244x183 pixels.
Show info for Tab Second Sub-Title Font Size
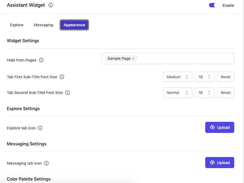[68, 93]
